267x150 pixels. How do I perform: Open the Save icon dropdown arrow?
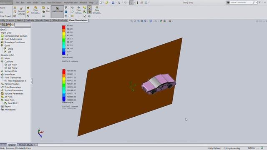pos(116,3)
